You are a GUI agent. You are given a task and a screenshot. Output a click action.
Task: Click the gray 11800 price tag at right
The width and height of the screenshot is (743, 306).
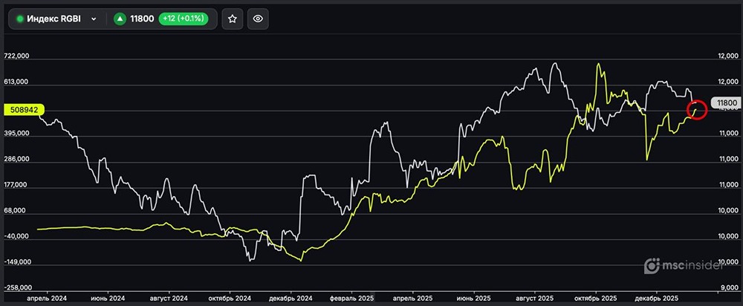pyautogui.click(x=724, y=103)
